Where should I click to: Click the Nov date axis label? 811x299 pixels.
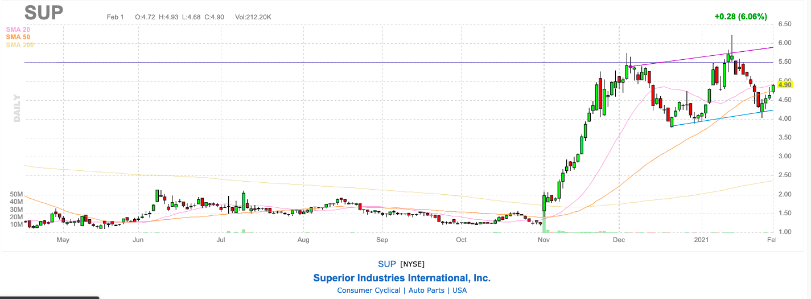(544, 240)
